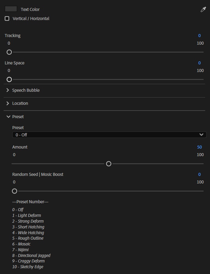
Task: Open the Text Color swatch
Action: coord(11,9)
